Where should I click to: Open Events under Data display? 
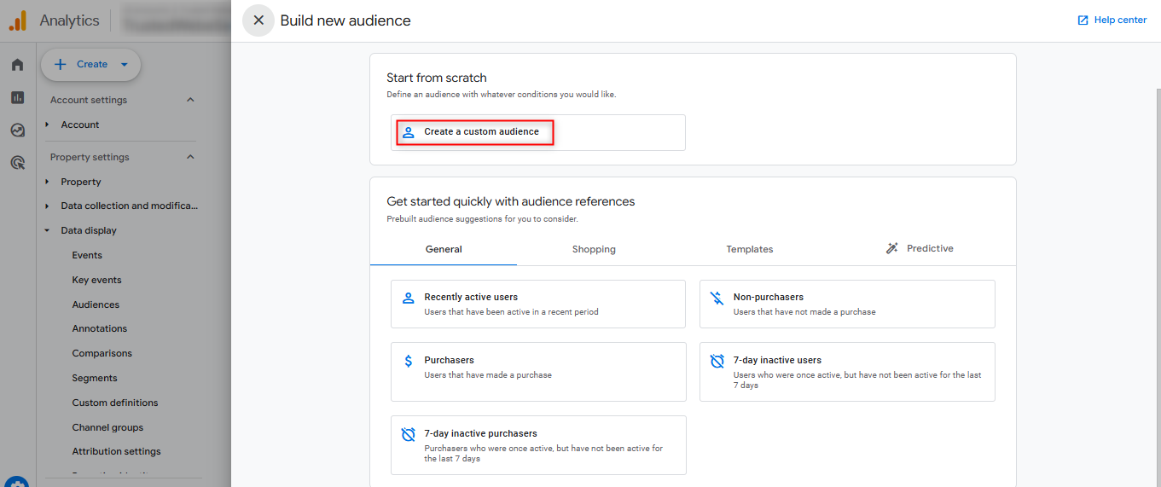(87, 255)
